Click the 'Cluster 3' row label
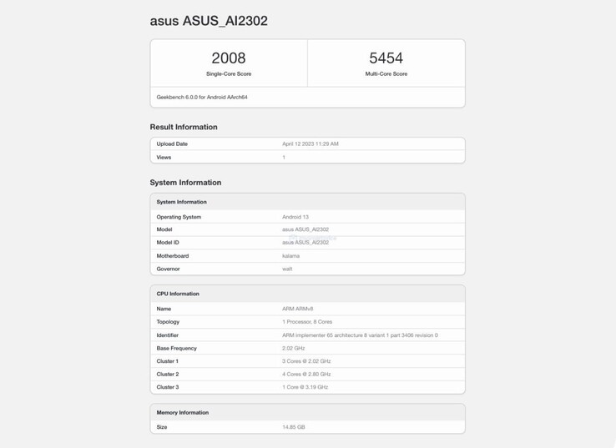The image size is (616, 448). (x=168, y=387)
